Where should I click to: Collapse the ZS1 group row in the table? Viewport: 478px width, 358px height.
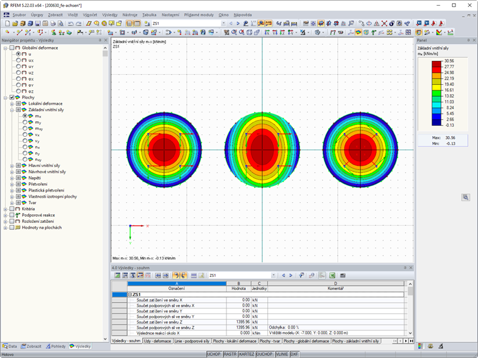coord(130,295)
